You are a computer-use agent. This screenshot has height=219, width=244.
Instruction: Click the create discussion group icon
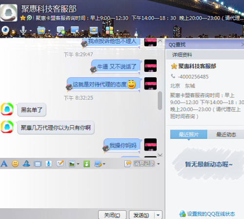pos(61,30)
